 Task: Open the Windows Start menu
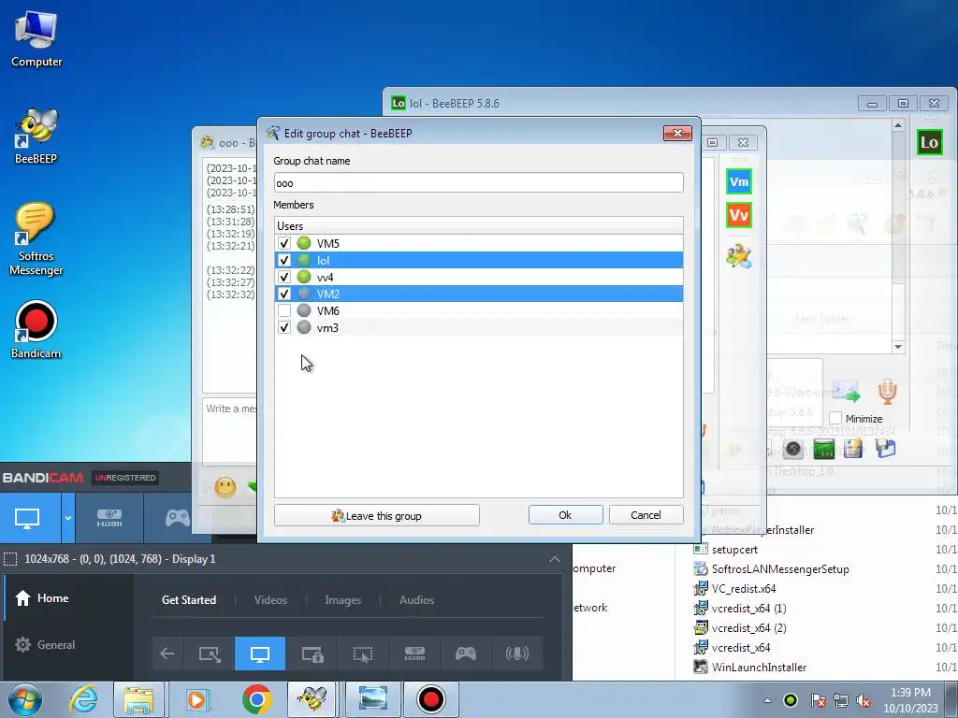[25, 699]
